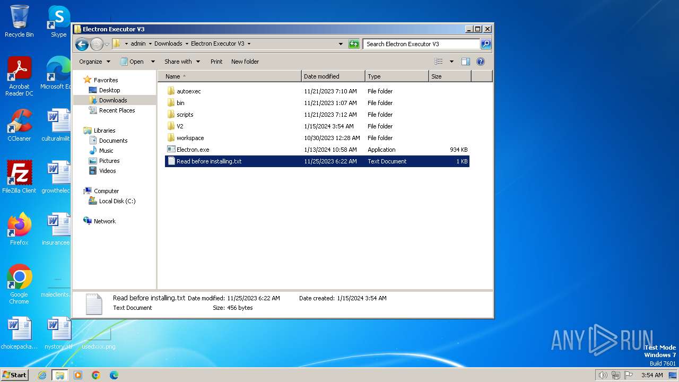
Task: Open the Organize menu
Action: click(94, 62)
